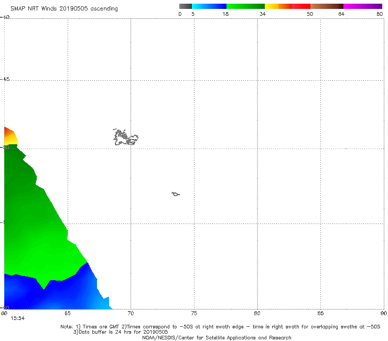This screenshot has width=388, height=341.
Task: Click the gray segment of the color scale
Action: 186,6
